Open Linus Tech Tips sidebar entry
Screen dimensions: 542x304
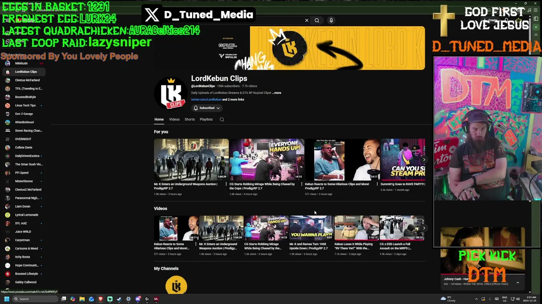pyautogui.click(x=24, y=105)
